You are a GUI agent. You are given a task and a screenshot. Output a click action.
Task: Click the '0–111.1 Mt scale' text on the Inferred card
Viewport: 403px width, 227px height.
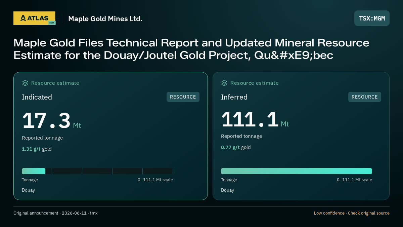[354, 180]
